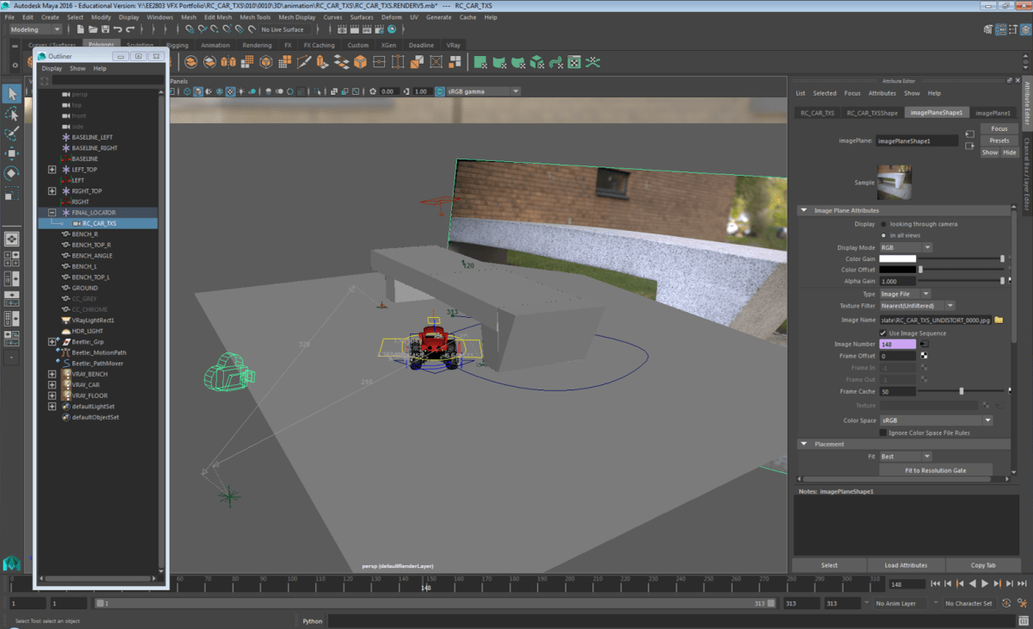Screen dimensions: 1033x629
Task: Switch to the RC_CAR_TXSShape tab
Action: [x=872, y=113]
